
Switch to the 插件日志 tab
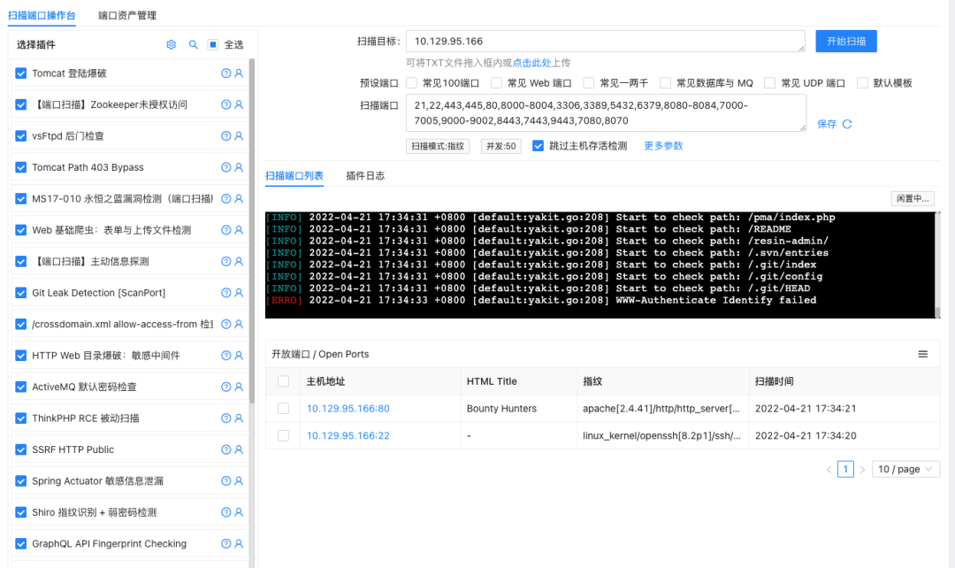click(x=365, y=175)
